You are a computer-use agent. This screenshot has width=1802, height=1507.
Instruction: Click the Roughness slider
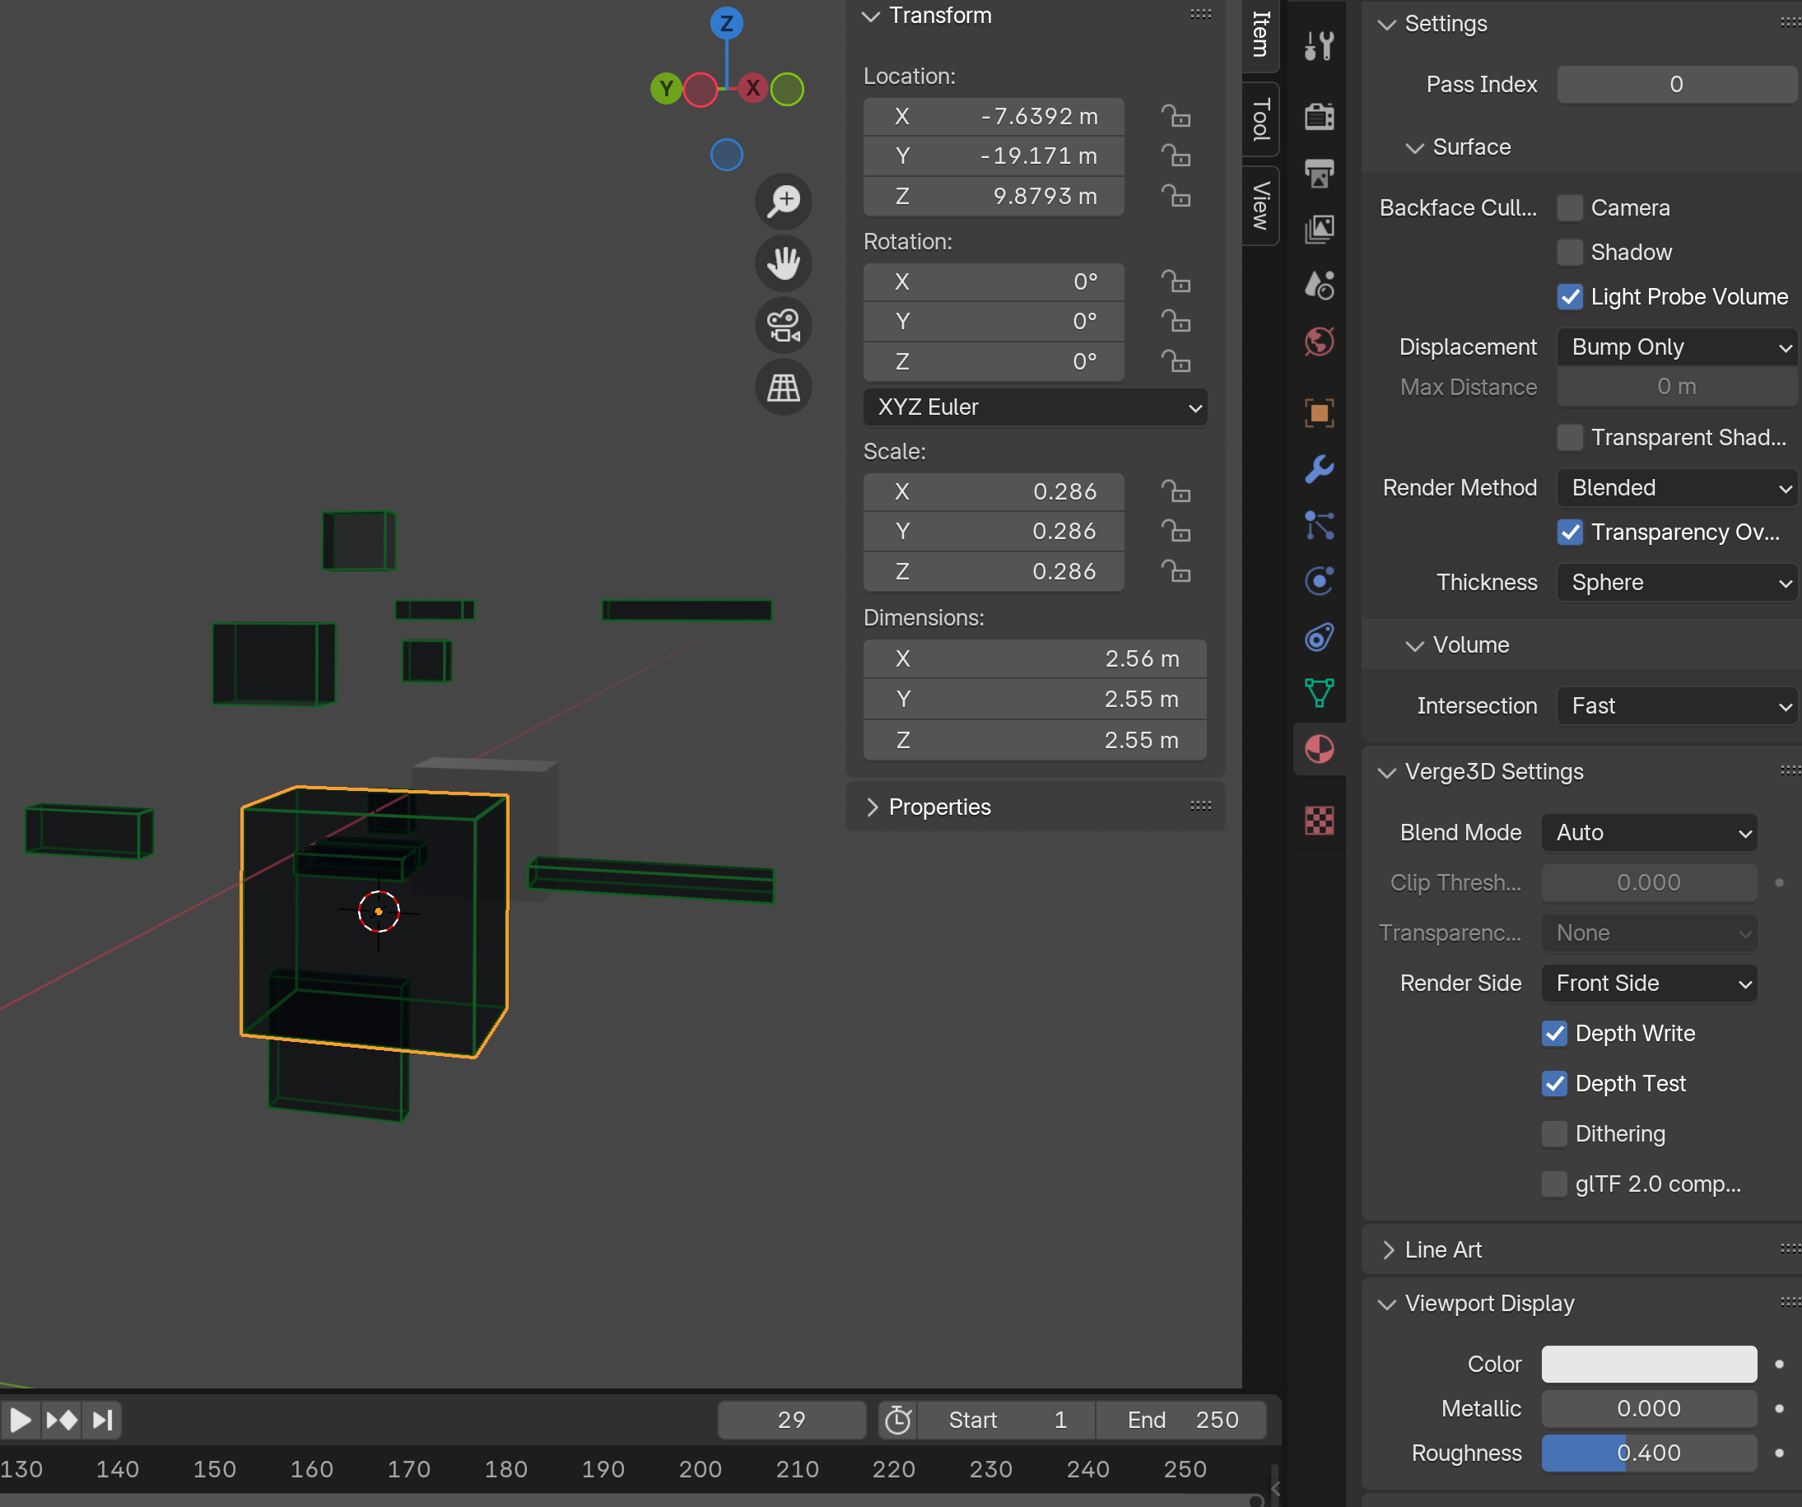coord(1648,1453)
